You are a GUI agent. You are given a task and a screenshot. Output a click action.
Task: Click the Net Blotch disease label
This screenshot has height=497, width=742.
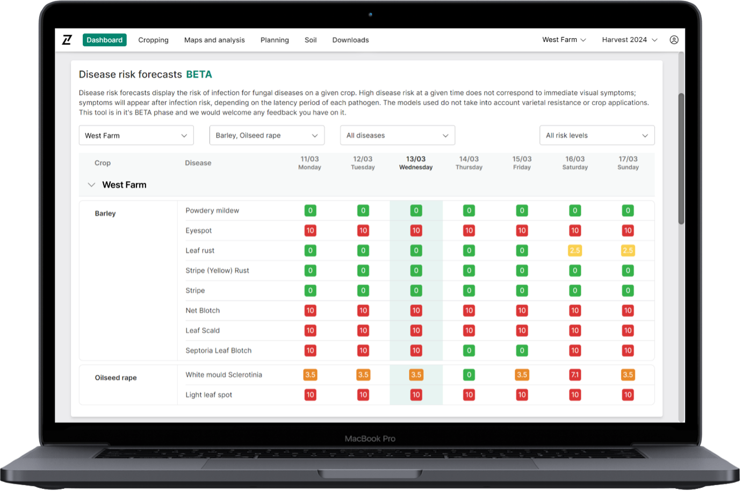pos(203,311)
